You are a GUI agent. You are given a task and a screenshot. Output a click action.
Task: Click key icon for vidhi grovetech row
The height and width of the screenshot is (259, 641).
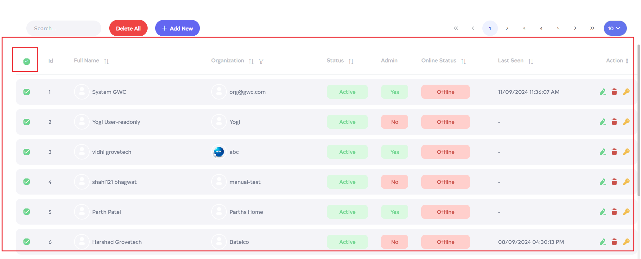tap(626, 152)
